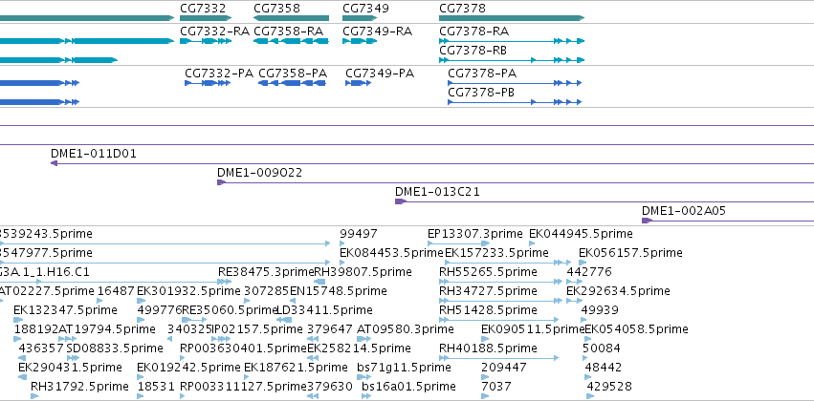This screenshot has width=814, height=401.
Task: Select EST EK056157.5prime
Action: click(630, 253)
